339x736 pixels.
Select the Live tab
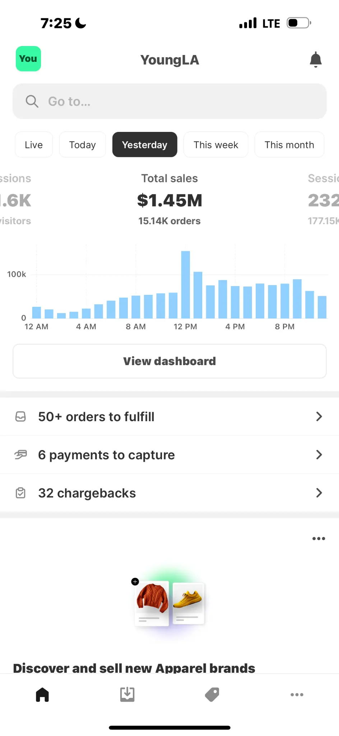coord(34,144)
